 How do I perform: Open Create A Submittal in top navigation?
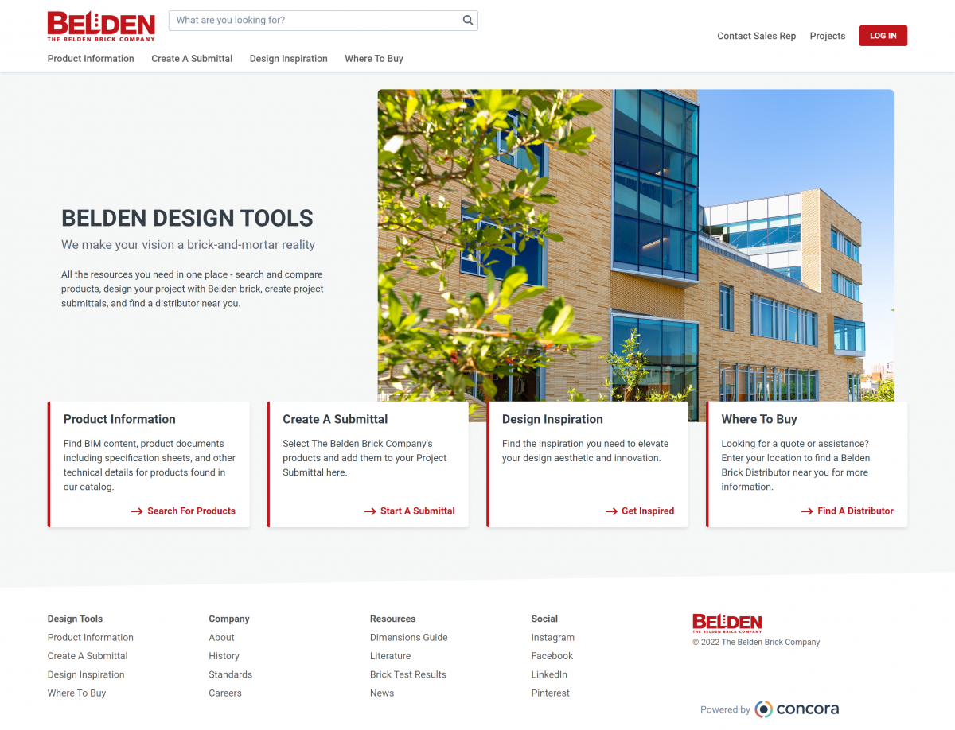(192, 59)
